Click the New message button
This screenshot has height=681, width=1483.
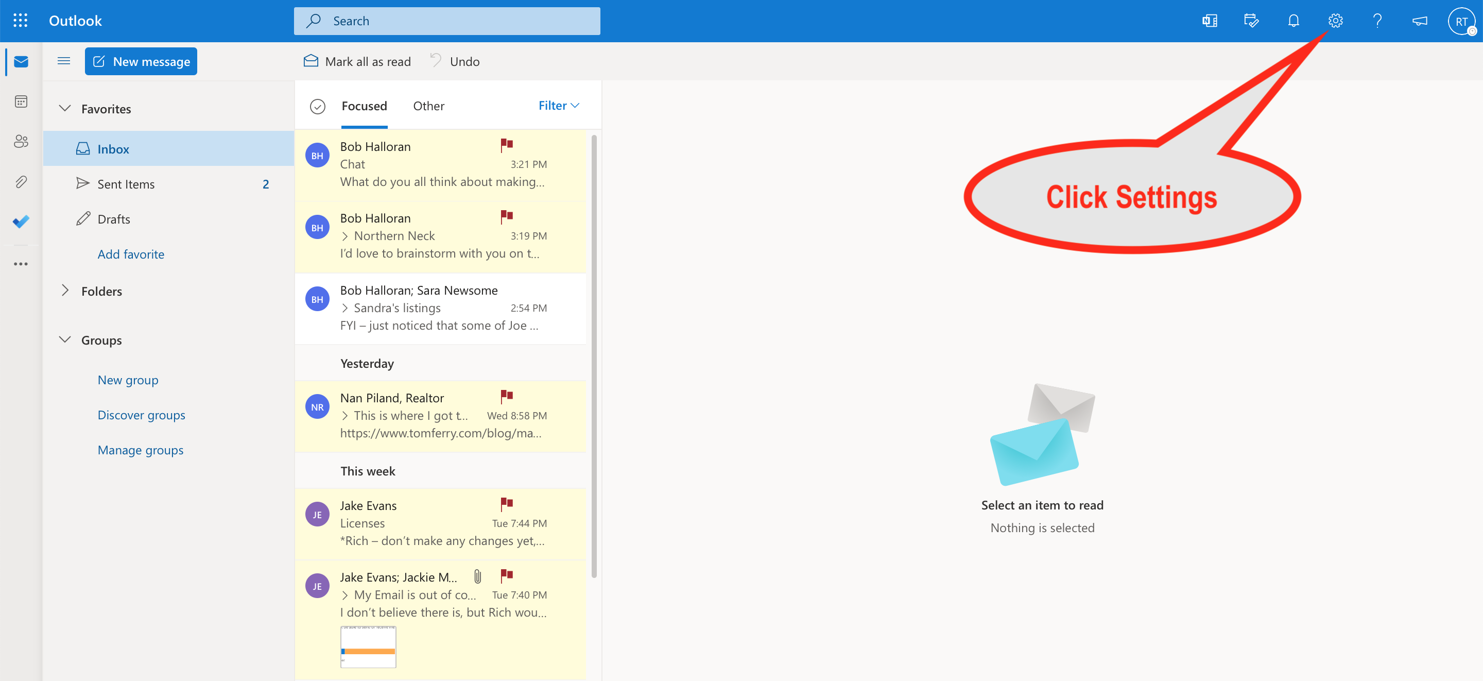141,62
